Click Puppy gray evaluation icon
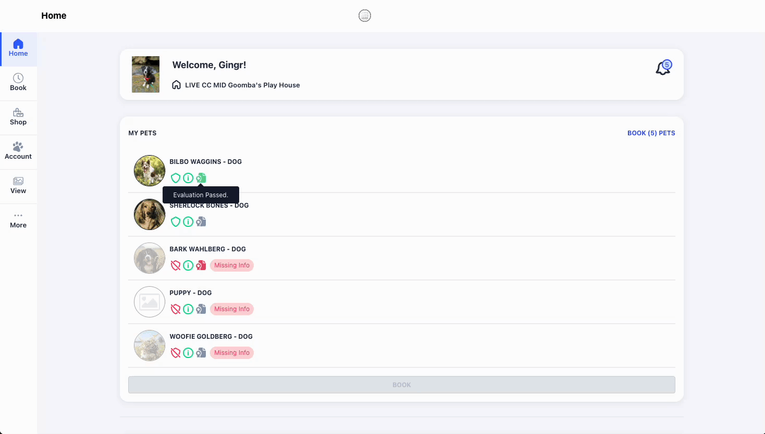 [x=201, y=309]
